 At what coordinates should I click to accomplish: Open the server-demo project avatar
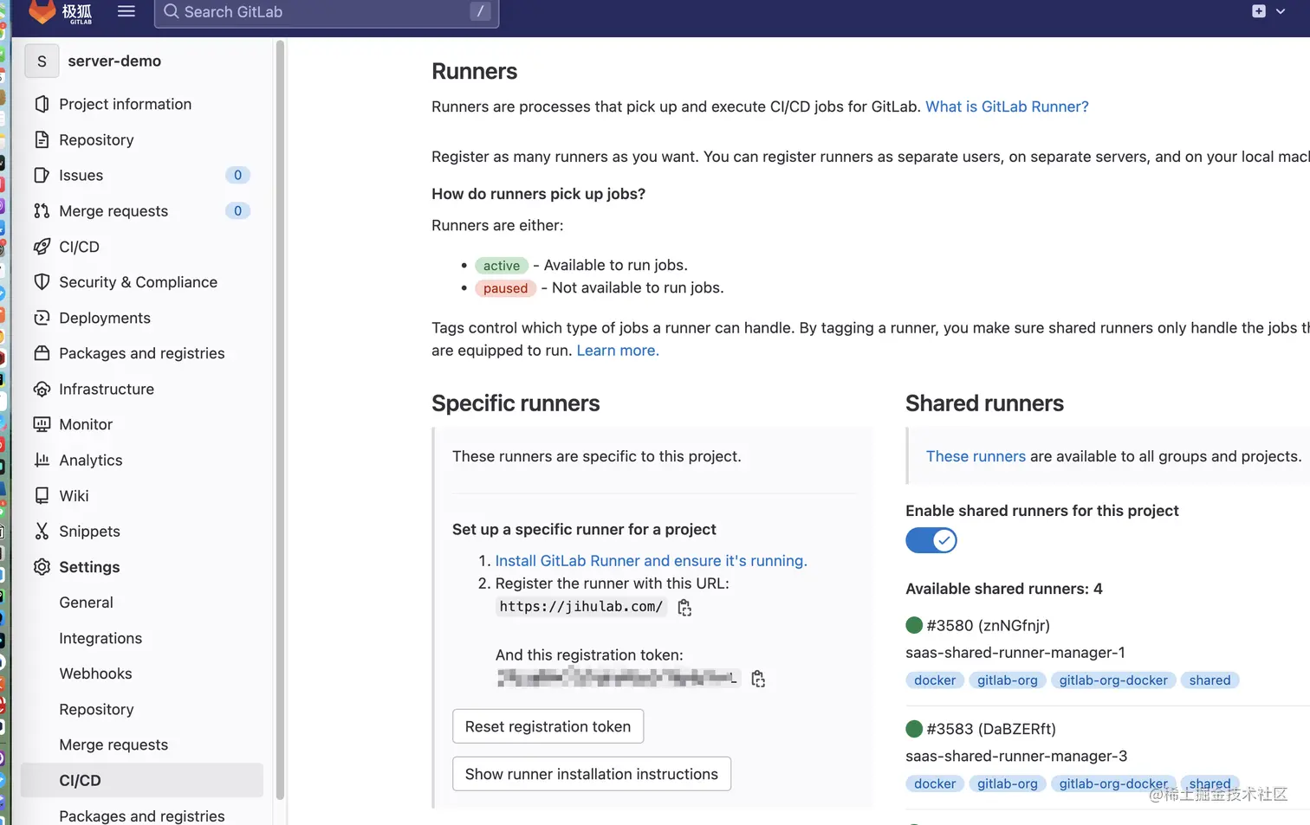(x=42, y=61)
